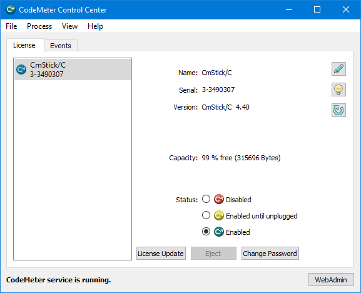Open the Help menu
Image resolution: width=361 pixels, height=293 pixels.
[95, 26]
